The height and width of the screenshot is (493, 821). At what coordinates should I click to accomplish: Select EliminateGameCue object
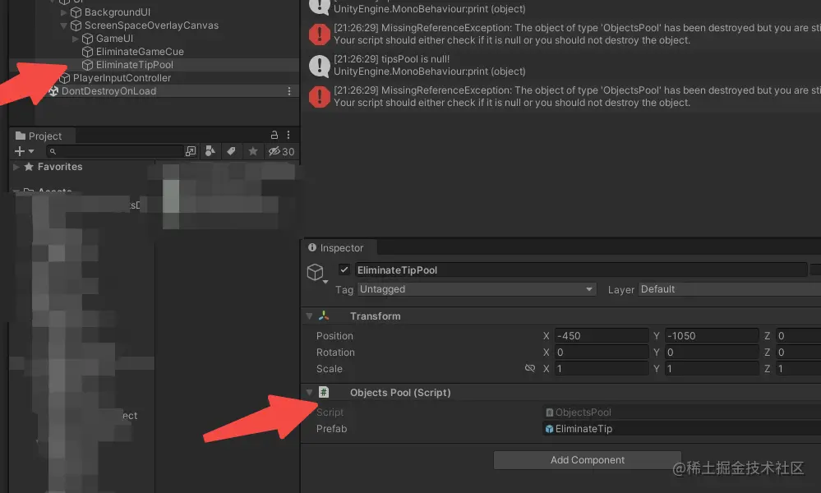(140, 51)
